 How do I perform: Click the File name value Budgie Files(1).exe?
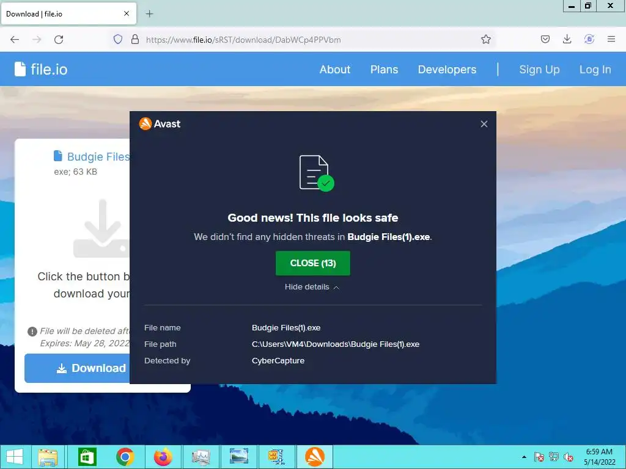[x=286, y=328]
